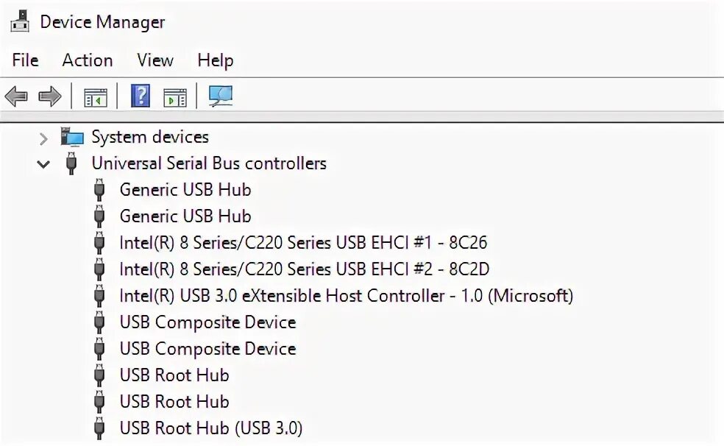
Task: Show or hide the console tree icon
Action: (96, 98)
